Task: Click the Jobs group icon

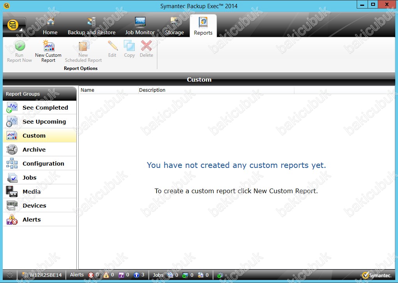Action: (x=12, y=178)
